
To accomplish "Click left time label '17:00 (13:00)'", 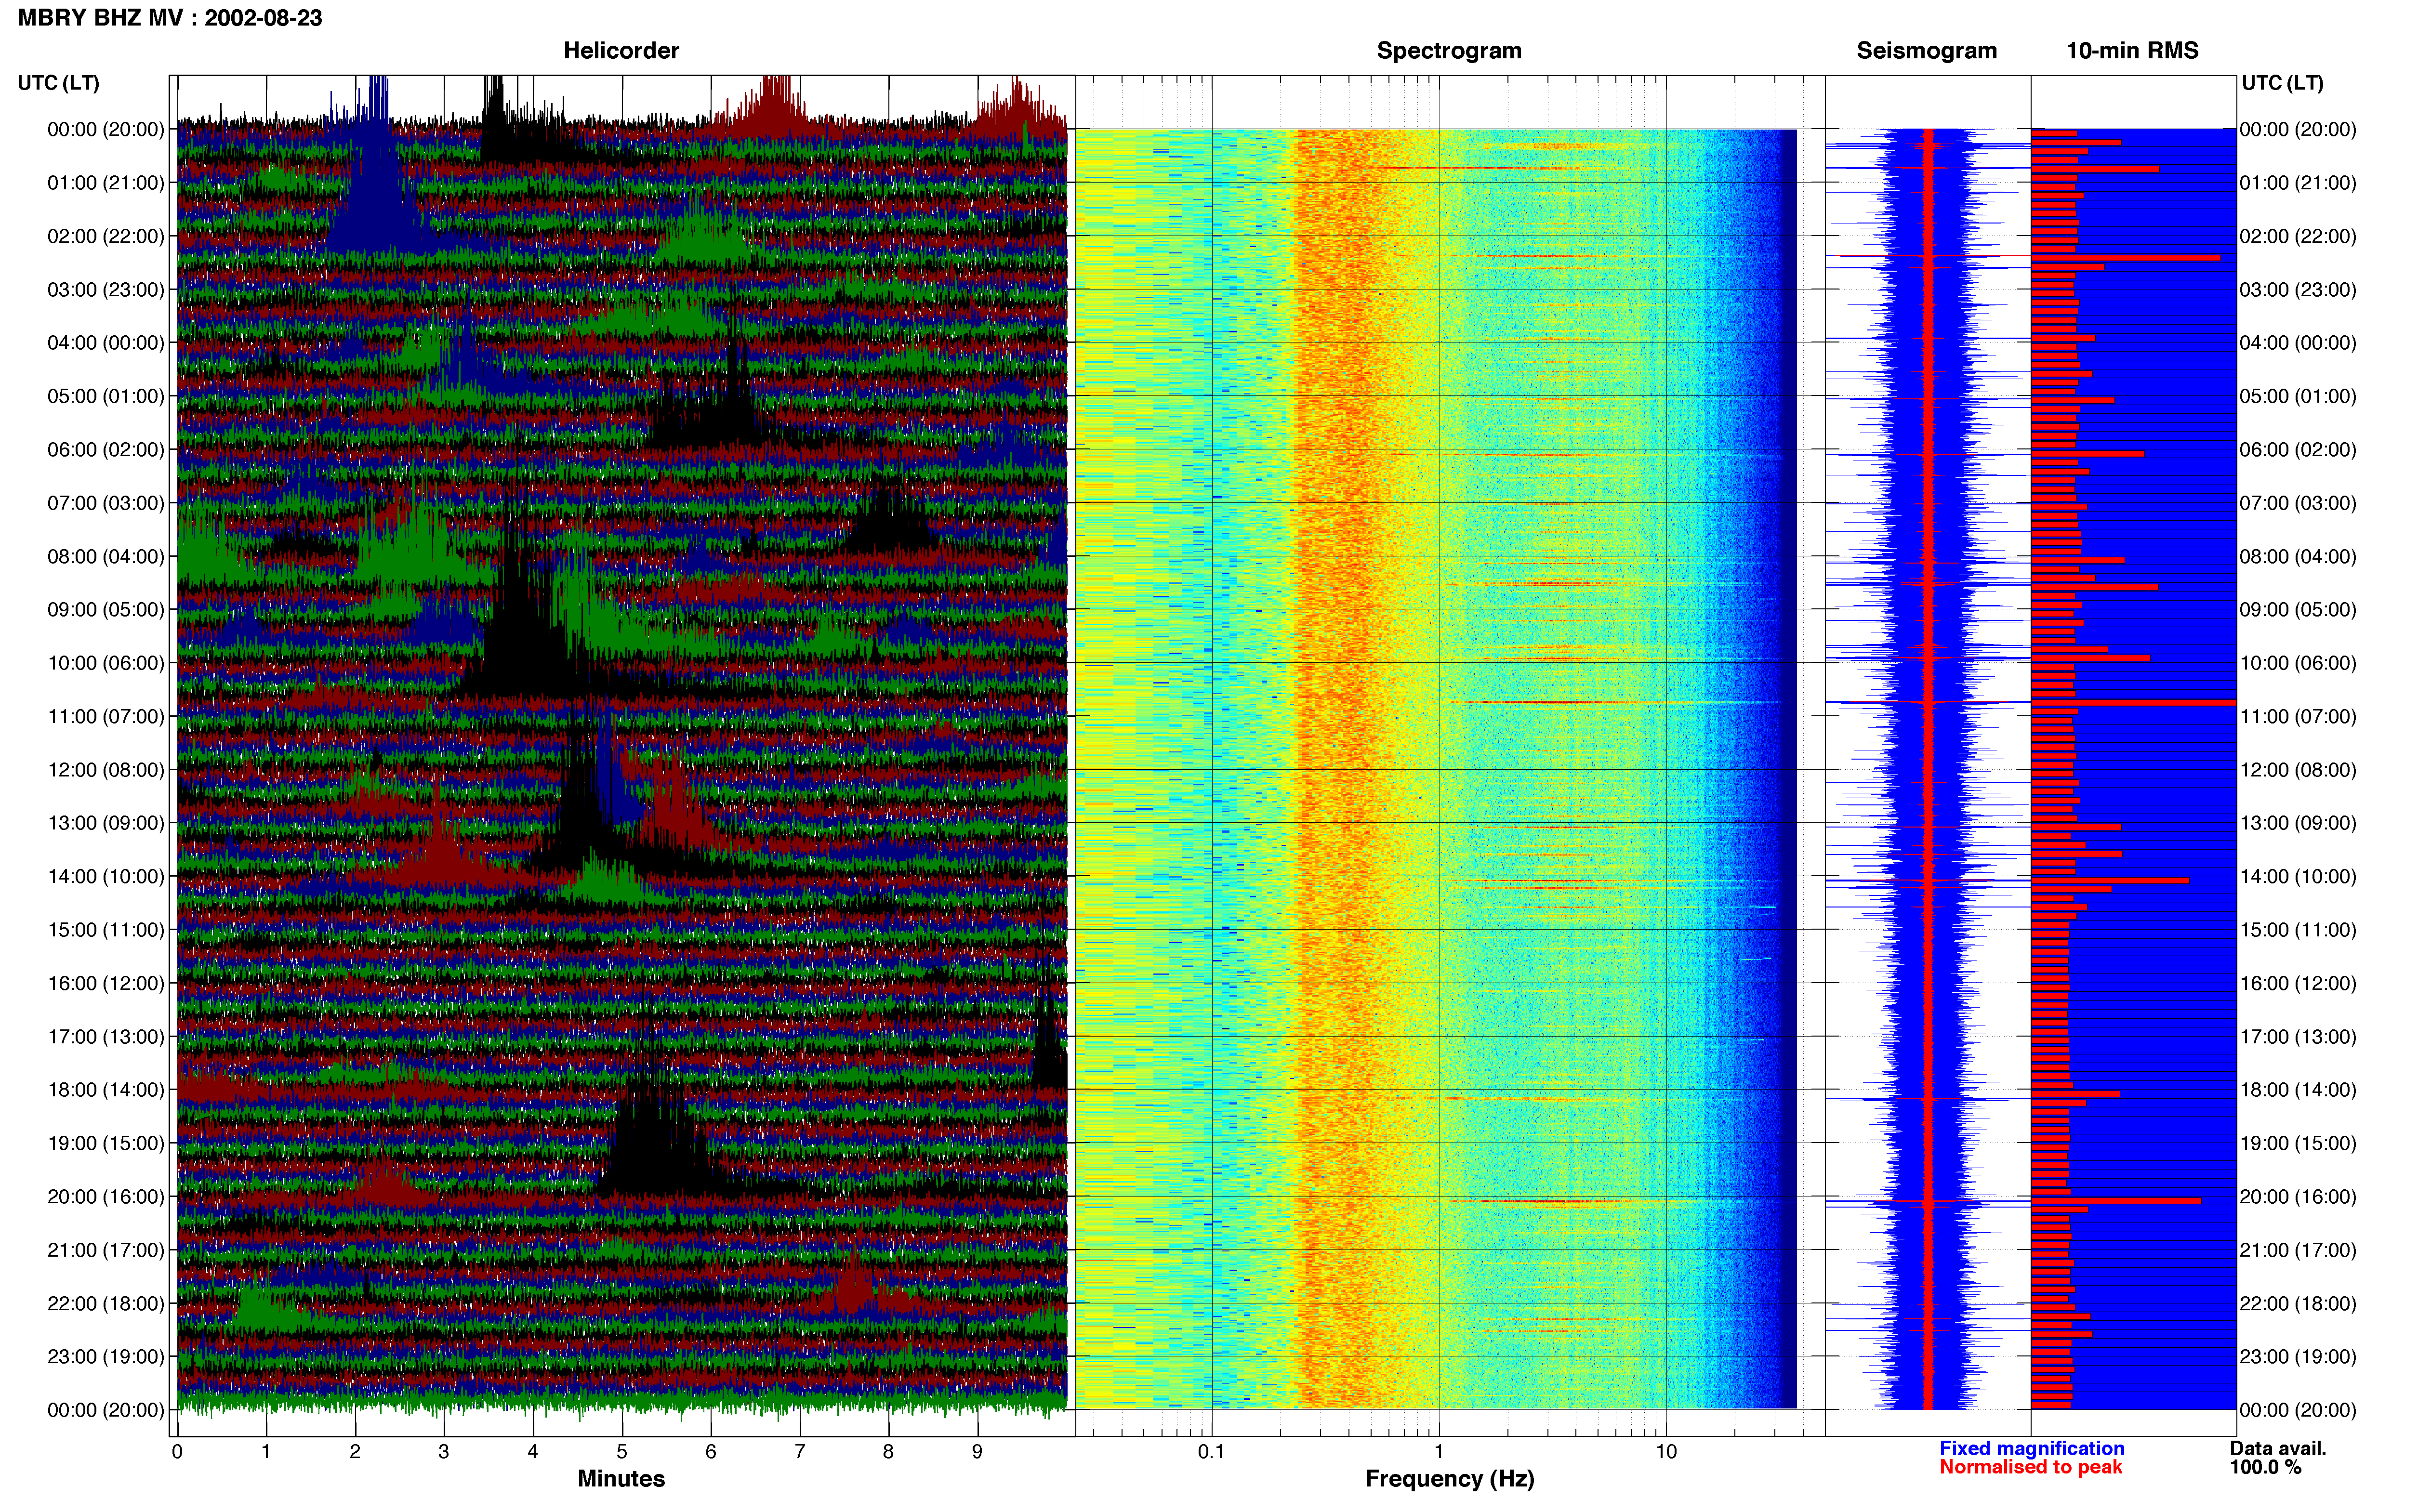I will (106, 1037).
